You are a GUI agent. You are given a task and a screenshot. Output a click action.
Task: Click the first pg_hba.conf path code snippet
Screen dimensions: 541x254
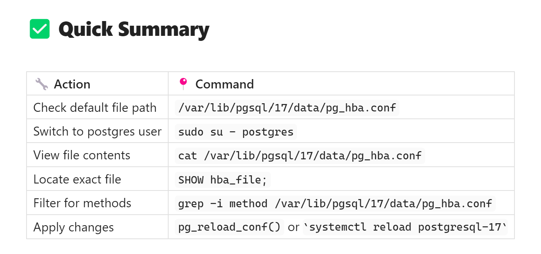click(287, 108)
